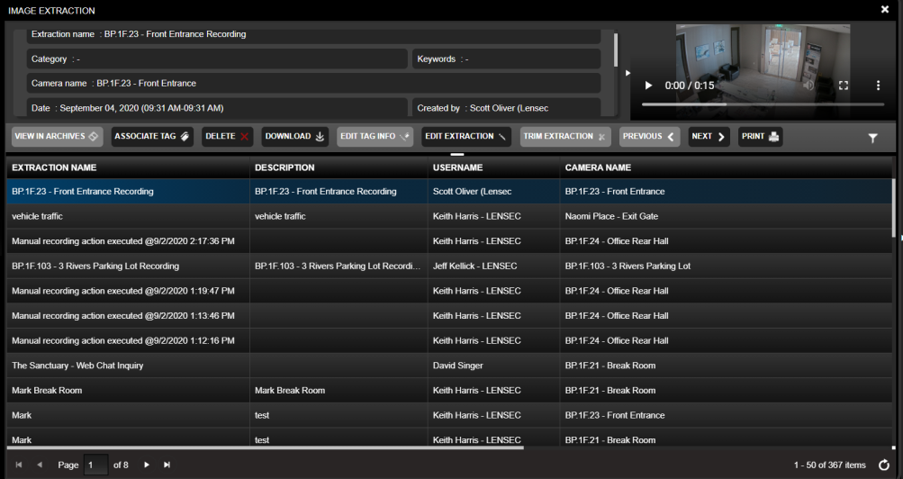
Task: Click the Trim Extraction button
Action: (x=565, y=137)
